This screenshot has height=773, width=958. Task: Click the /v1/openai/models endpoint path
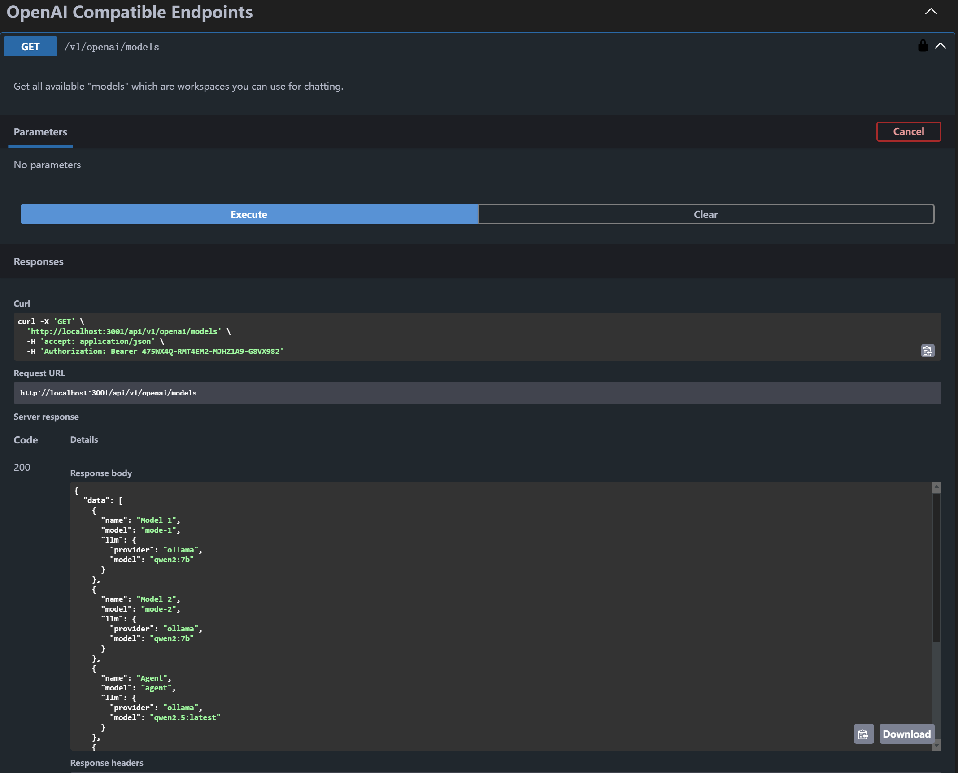112,47
